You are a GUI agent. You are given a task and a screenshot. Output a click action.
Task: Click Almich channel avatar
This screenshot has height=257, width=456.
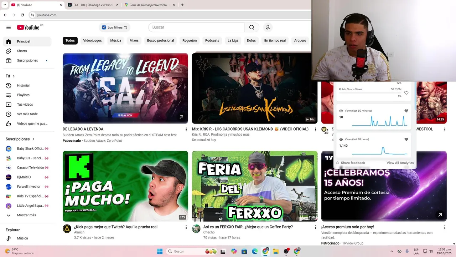pyautogui.click(x=67, y=229)
